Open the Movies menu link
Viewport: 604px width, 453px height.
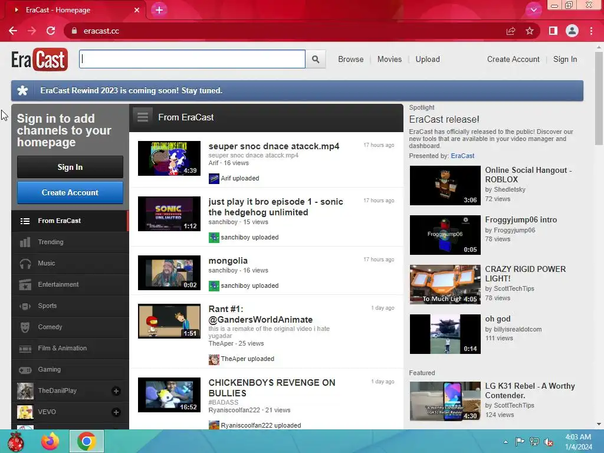(389, 60)
